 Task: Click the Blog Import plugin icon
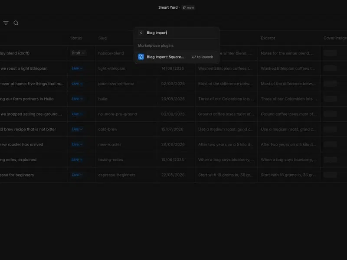141,57
